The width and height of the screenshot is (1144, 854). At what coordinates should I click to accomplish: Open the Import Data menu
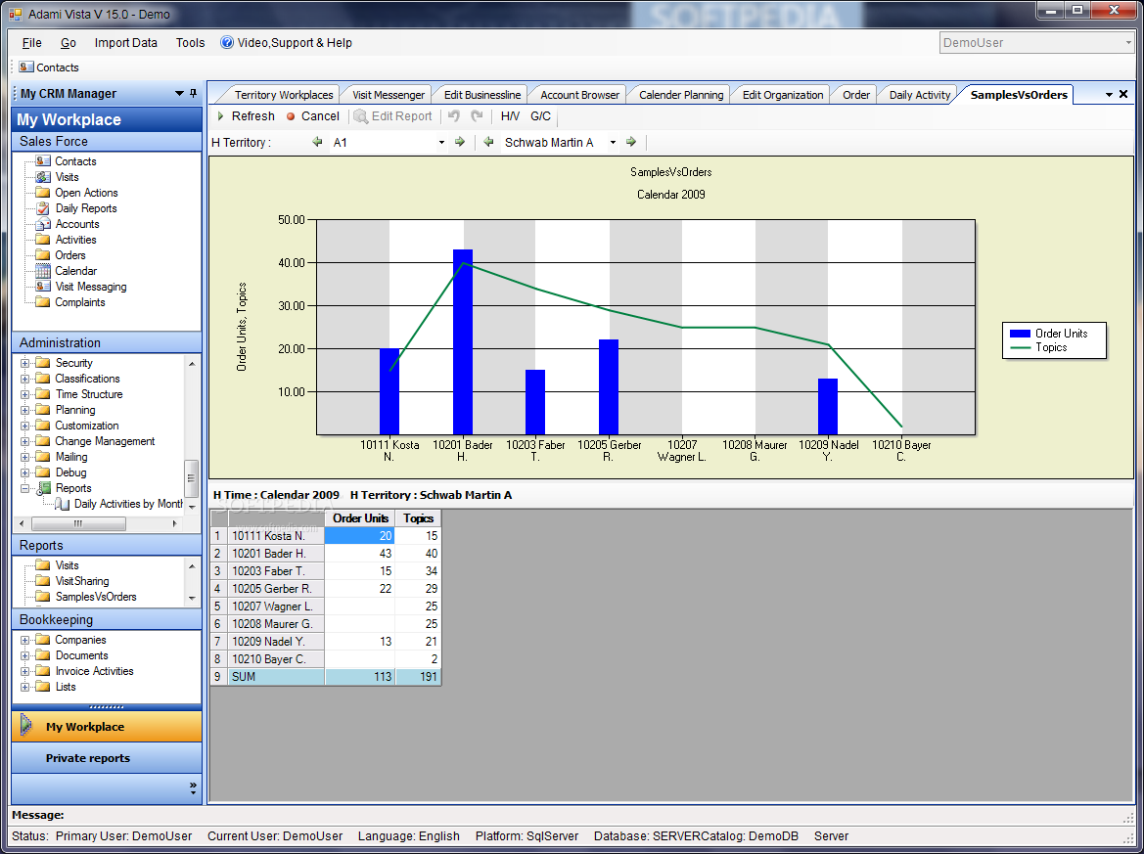tap(125, 43)
